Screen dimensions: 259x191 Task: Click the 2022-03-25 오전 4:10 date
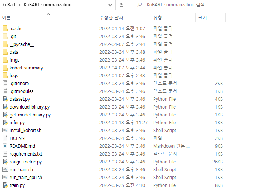(x=122, y=185)
